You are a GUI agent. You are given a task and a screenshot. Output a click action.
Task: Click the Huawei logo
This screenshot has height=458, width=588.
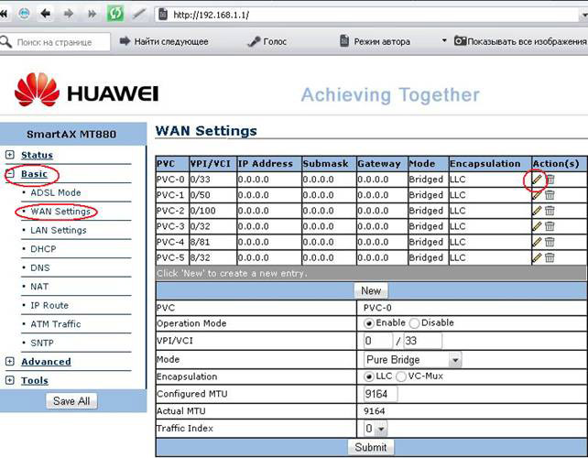[x=86, y=90]
